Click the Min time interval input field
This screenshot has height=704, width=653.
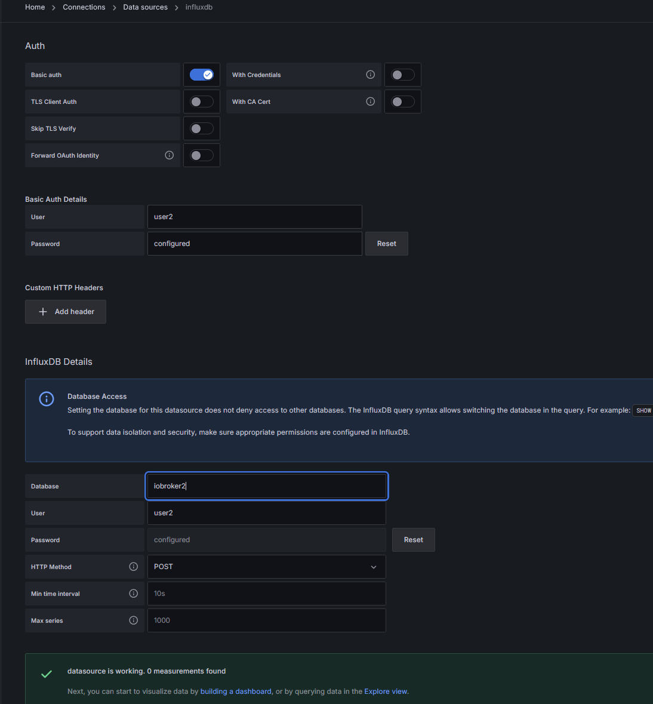pos(266,594)
